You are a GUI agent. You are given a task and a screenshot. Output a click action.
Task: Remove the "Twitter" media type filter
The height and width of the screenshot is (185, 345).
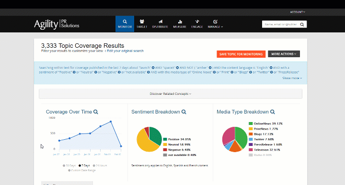point(272,72)
